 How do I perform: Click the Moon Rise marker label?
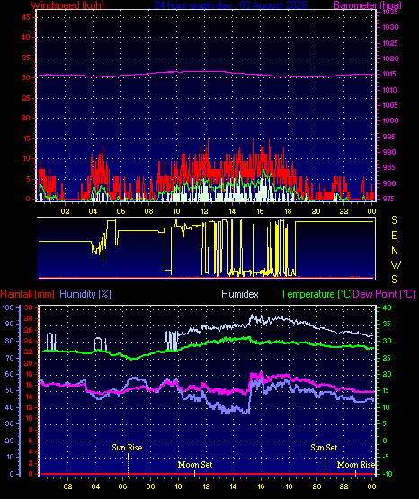[x=356, y=465]
